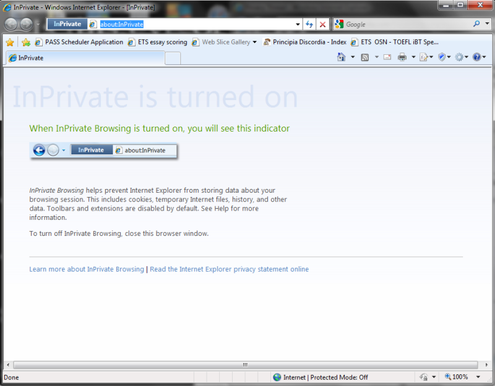Click the Add to Favorites Bar icon
Image resolution: width=495 pixels, height=386 pixels.
coord(26,42)
